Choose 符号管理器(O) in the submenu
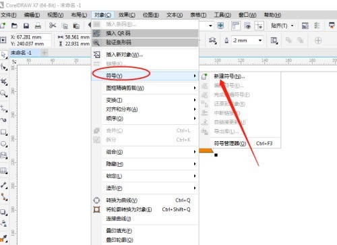 [x=241, y=143]
